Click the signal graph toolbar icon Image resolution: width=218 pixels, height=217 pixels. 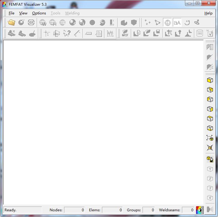(x=110, y=33)
